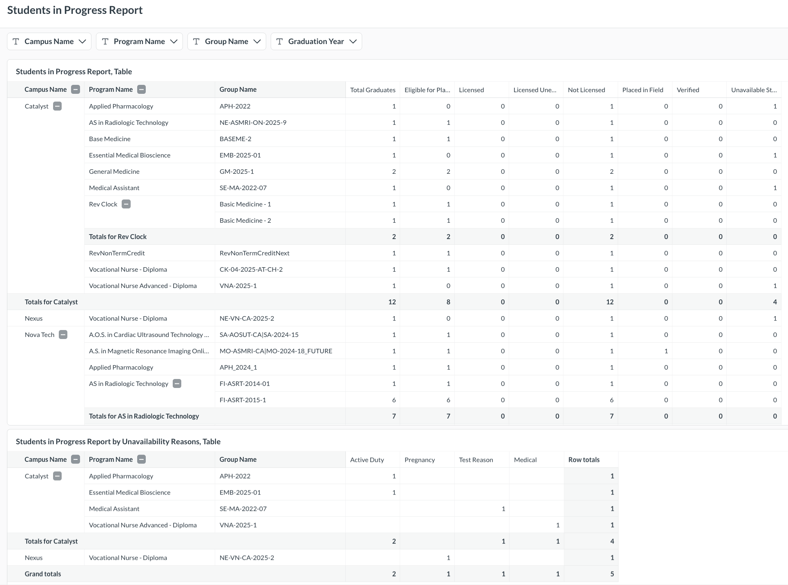Click the Students in Progress Report page title
Image resolution: width=788 pixels, height=585 pixels.
click(75, 10)
